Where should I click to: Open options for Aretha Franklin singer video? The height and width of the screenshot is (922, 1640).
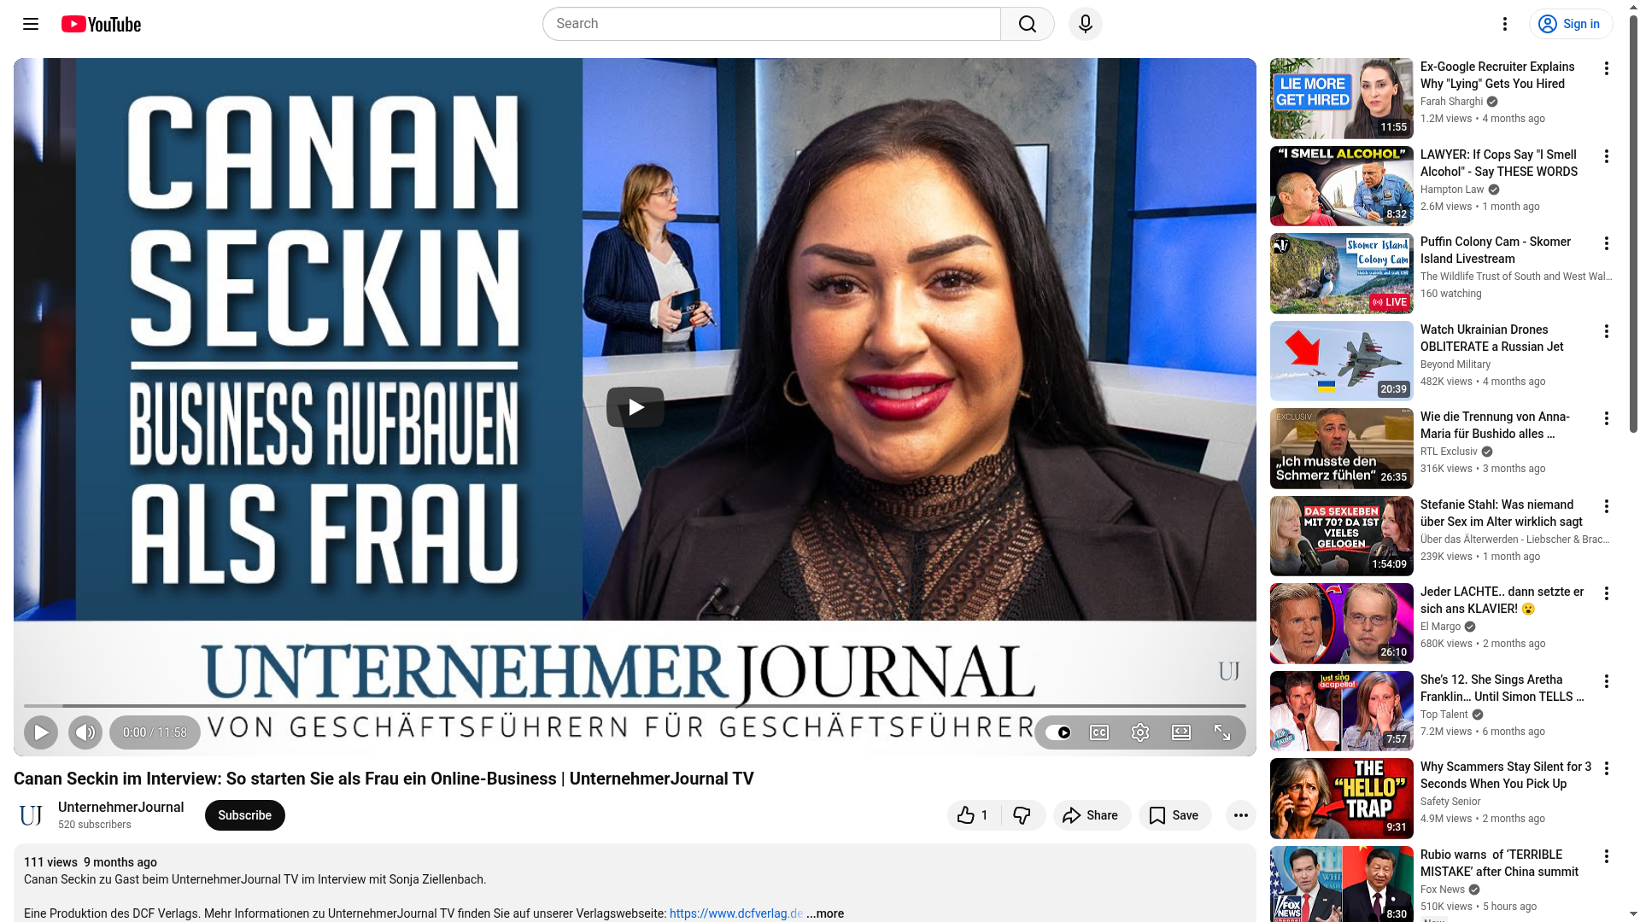[x=1606, y=681]
